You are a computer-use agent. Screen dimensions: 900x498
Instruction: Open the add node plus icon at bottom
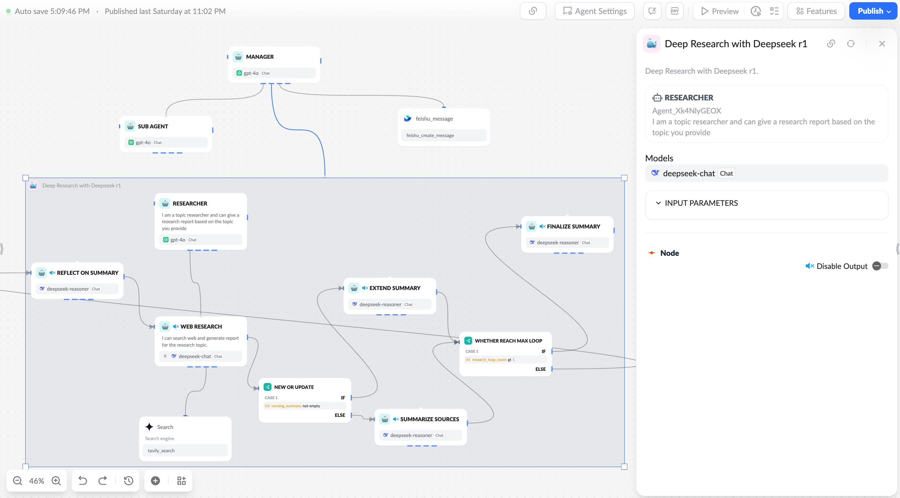[155, 481]
